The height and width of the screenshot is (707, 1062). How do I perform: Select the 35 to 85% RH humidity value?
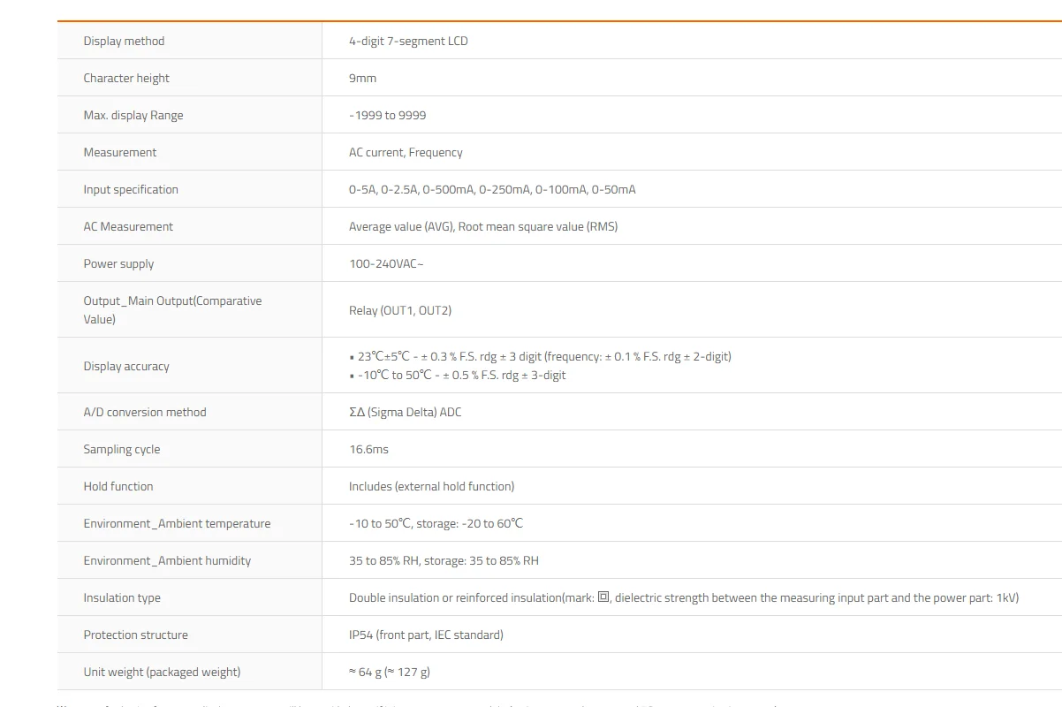click(x=444, y=560)
